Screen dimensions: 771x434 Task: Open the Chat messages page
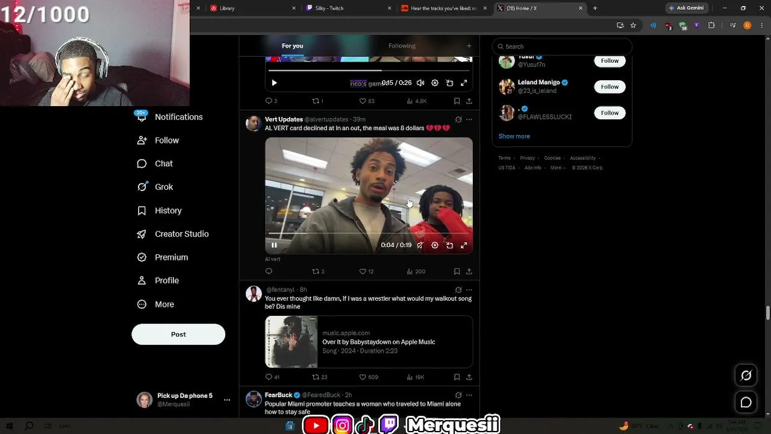(155, 163)
